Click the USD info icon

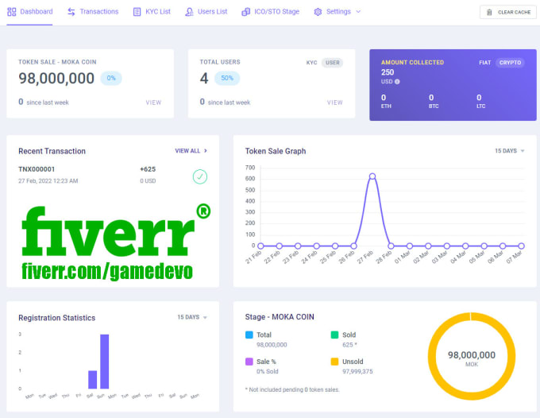click(397, 82)
